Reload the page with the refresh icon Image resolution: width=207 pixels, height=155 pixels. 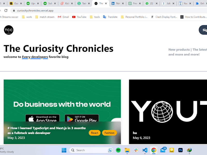point(6,11)
